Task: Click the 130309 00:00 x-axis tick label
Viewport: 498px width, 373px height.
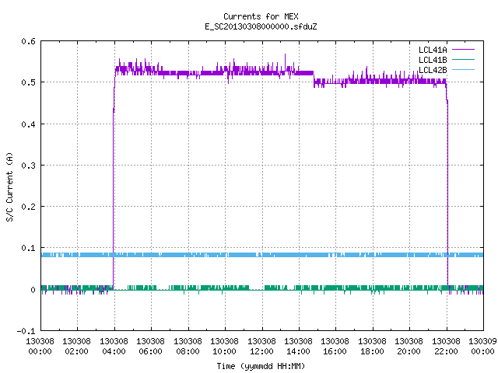Action: [x=482, y=346]
